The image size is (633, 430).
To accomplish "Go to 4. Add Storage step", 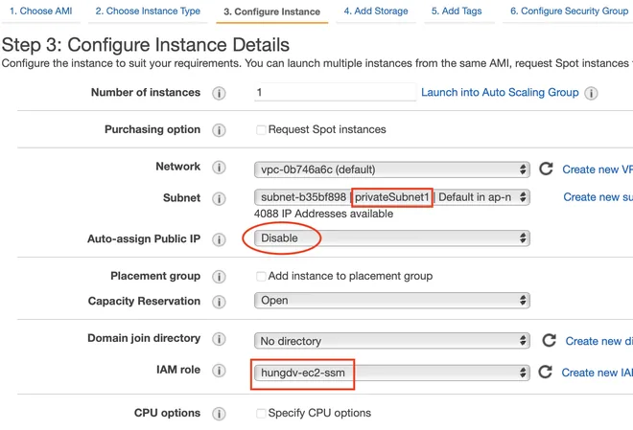I will click(376, 11).
